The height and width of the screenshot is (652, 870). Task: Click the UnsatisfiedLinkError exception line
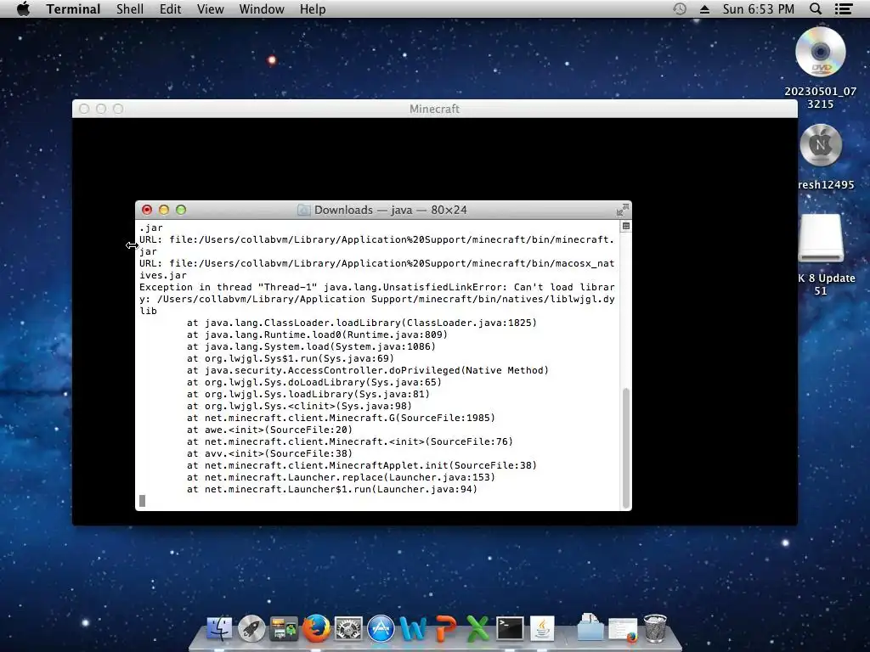377,299
